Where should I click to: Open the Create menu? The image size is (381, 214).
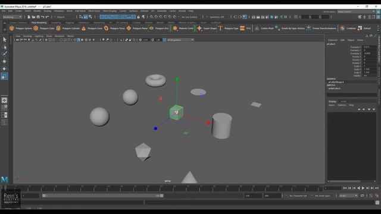18,11
